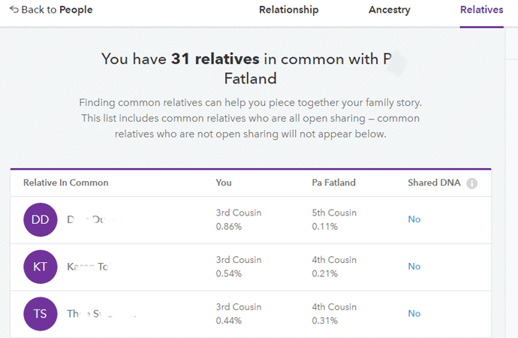Select the DD purple avatar circle
Viewport: 518px width, 338px height.
pyautogui.click(x=41, y=220)
